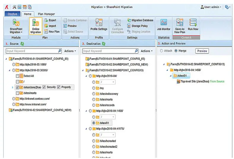The width and height of the screenshot is (234, 159).
Task: Collapse /sites/01 in the preview tree
Action: tap(171, 76)
